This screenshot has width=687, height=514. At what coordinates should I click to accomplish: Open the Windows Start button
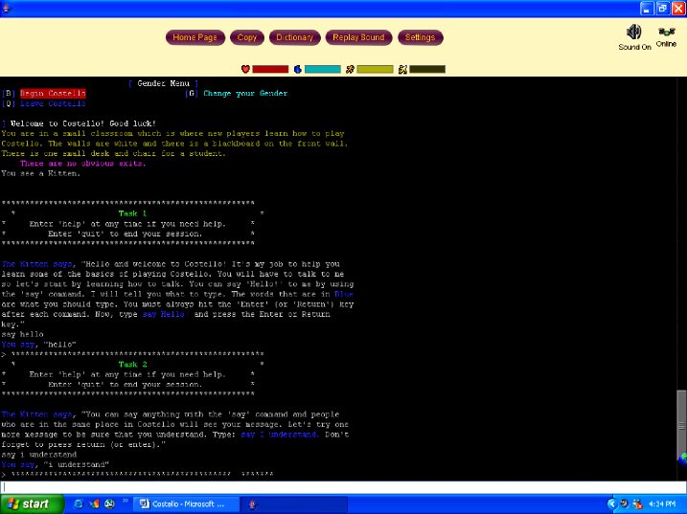pos(31,503)
